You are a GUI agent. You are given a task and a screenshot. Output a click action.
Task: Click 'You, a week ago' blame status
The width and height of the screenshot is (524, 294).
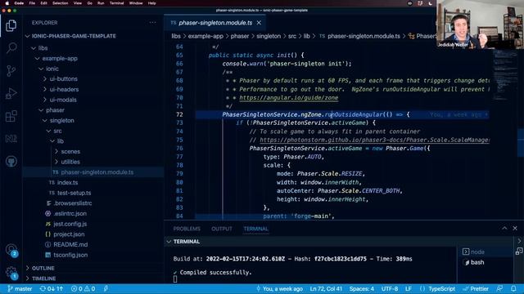(x=279, y=288)
